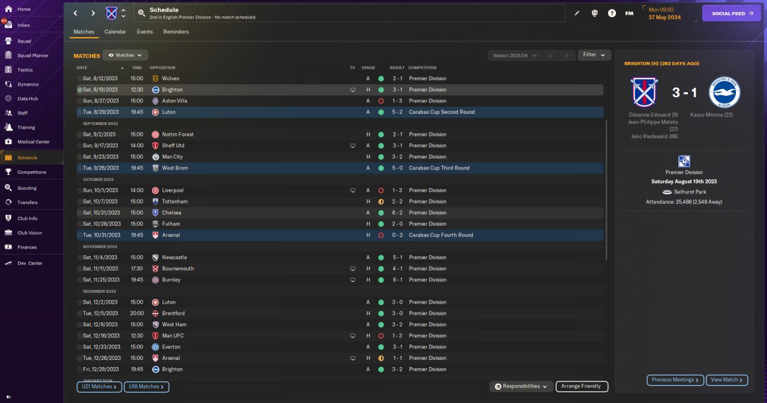Click the Brighton crest in match panel
The image size is (767, 403).
[x=724, y=92]
